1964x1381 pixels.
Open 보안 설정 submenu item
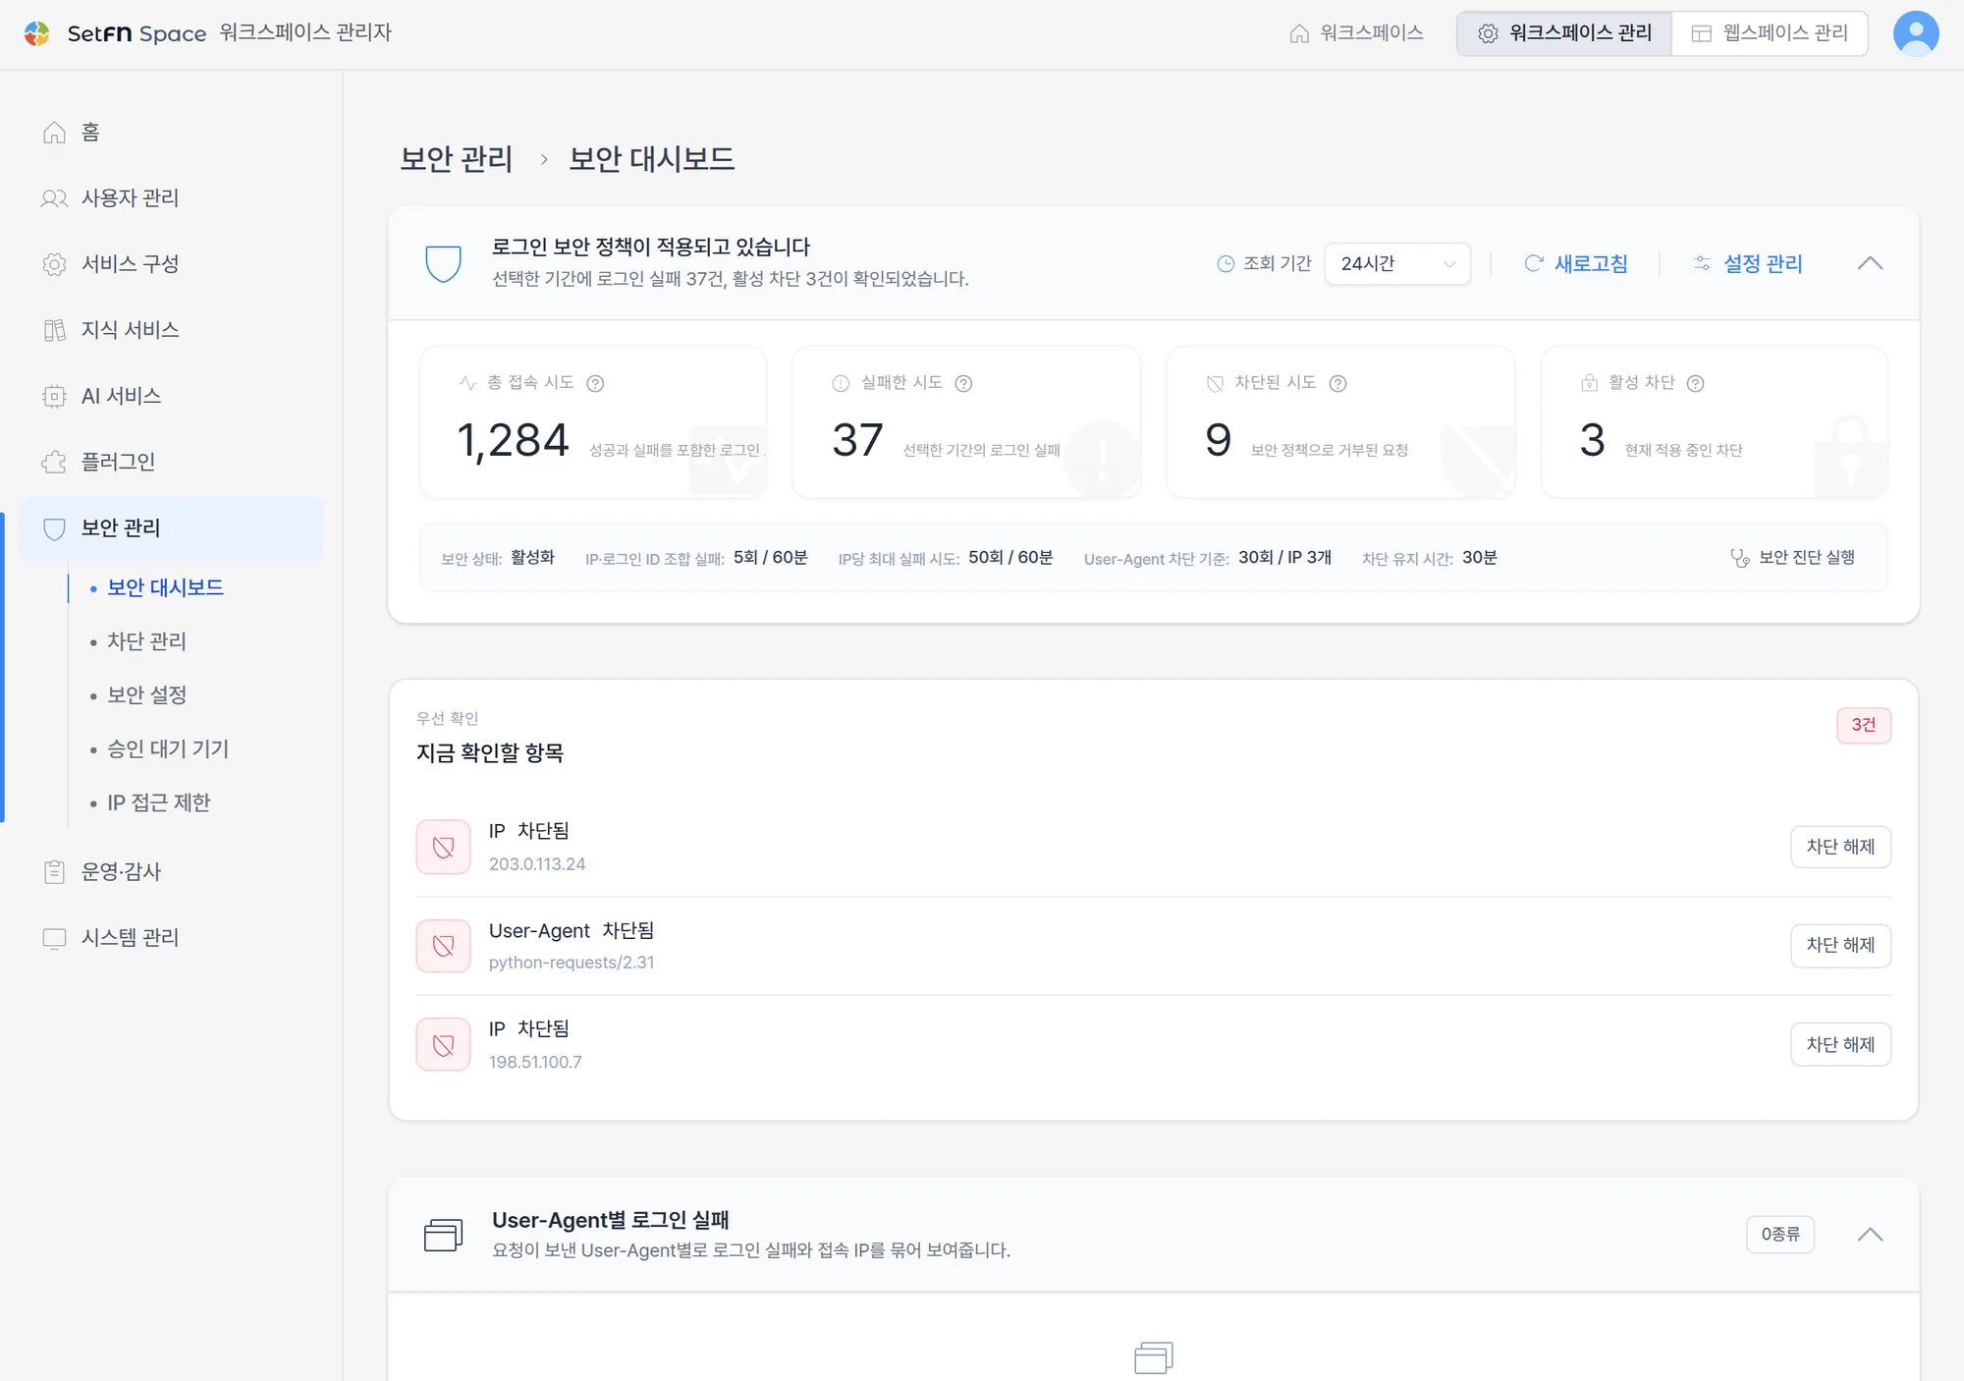point(146,695)
